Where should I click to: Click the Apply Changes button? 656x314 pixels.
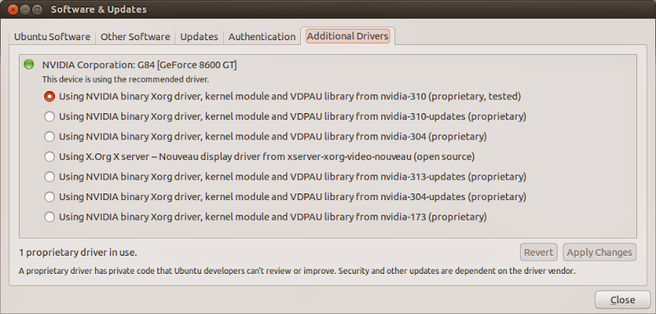(599, 253)
